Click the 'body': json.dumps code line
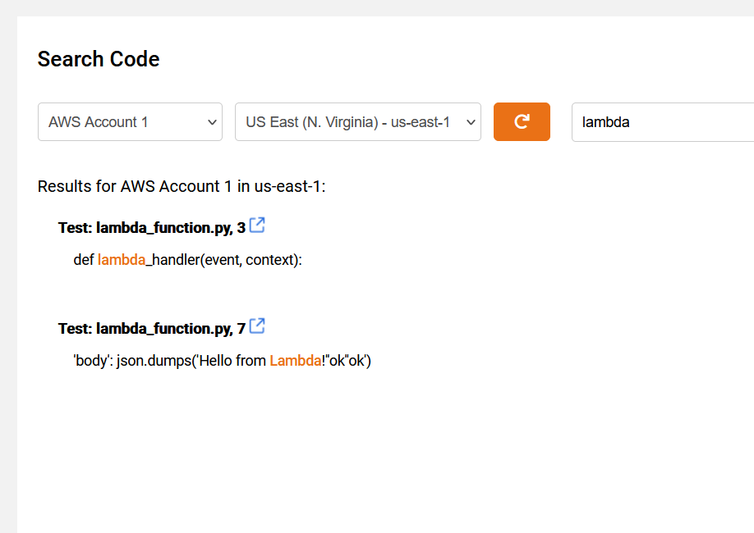This screenshot has height=533, width=754. (222, 361)
